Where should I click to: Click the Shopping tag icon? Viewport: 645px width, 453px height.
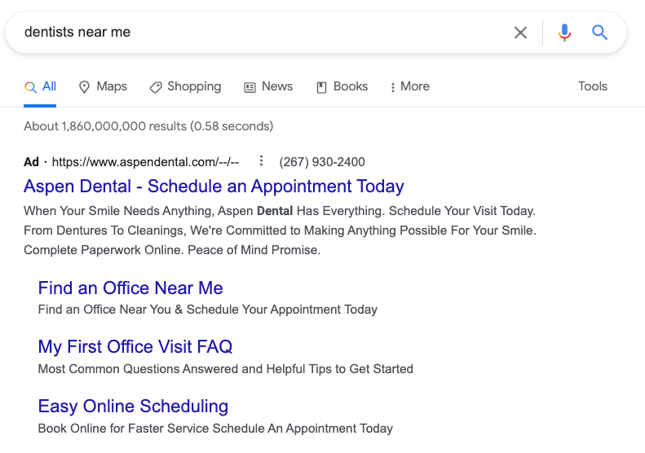(156, 87)
